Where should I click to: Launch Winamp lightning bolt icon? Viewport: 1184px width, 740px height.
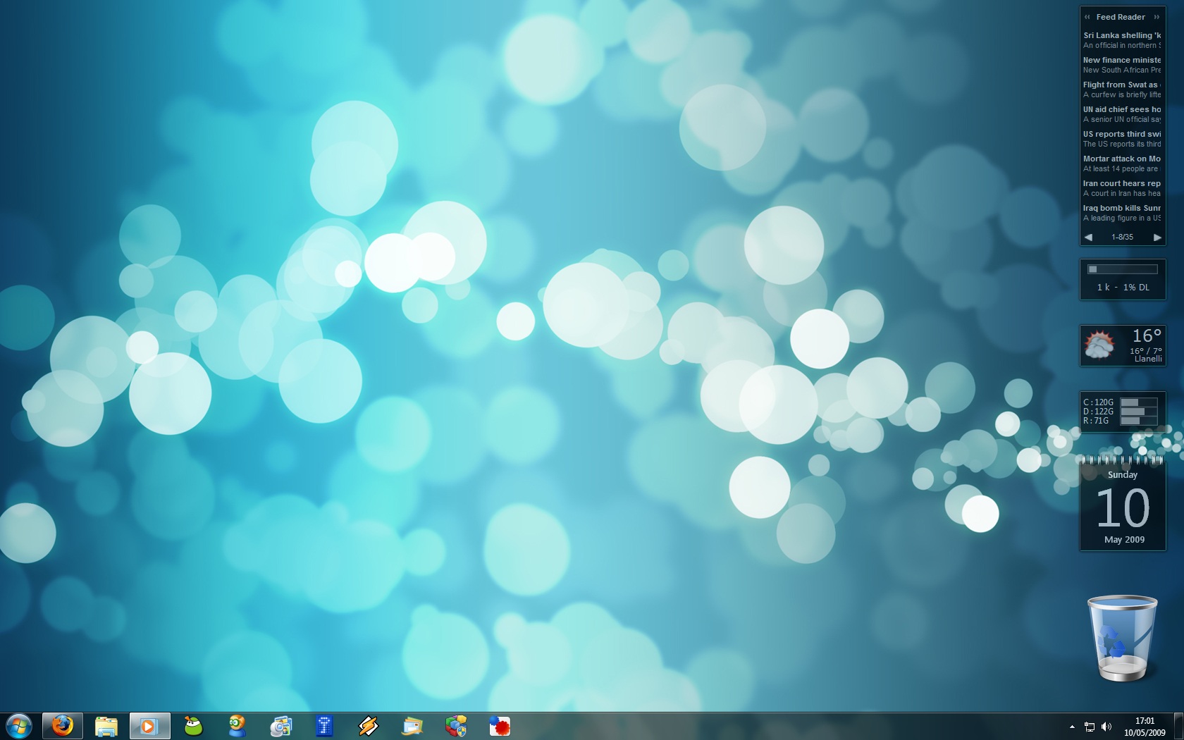(x=368, y=726)
